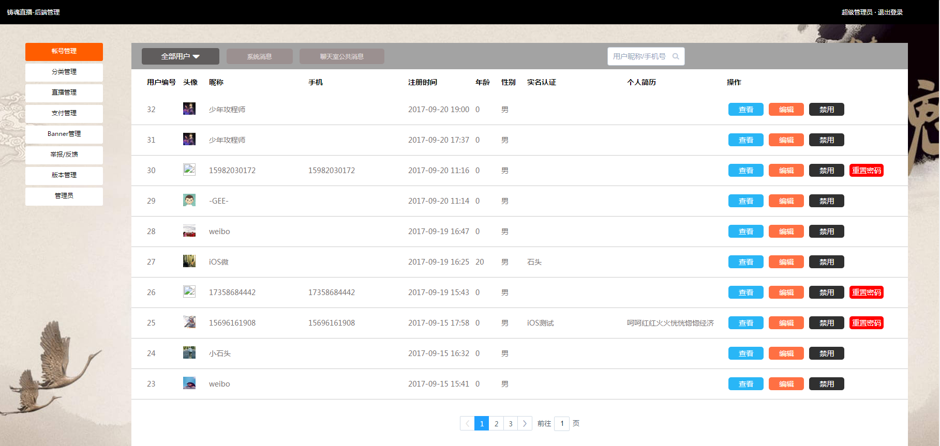View details of user 24
The width and height of the screenshot is (940, 446).
click(x=746, y=353)
